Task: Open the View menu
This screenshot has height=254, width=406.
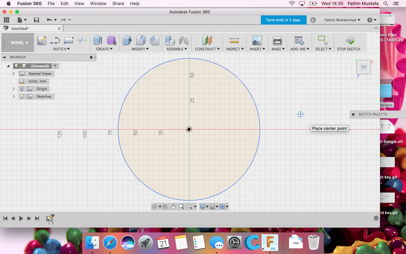Action: [x=79, y=3]
